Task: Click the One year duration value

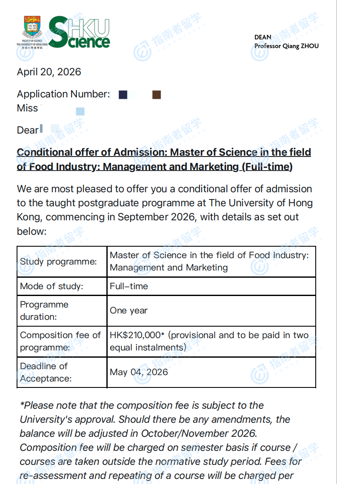Action: pos(129,310)
